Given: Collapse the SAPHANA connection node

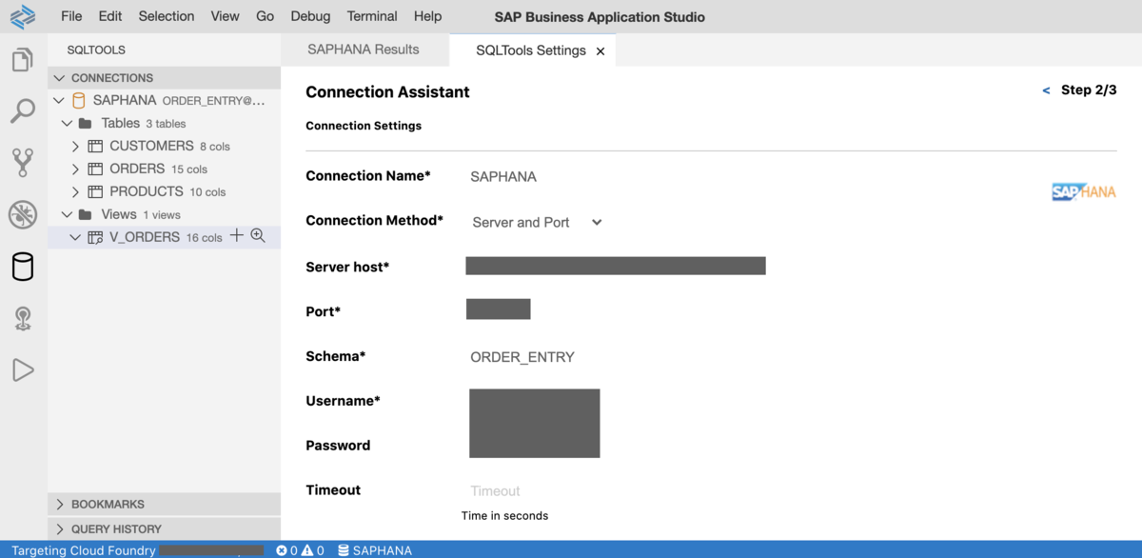Looking at the screenshot, I should (x=59, y=100).
